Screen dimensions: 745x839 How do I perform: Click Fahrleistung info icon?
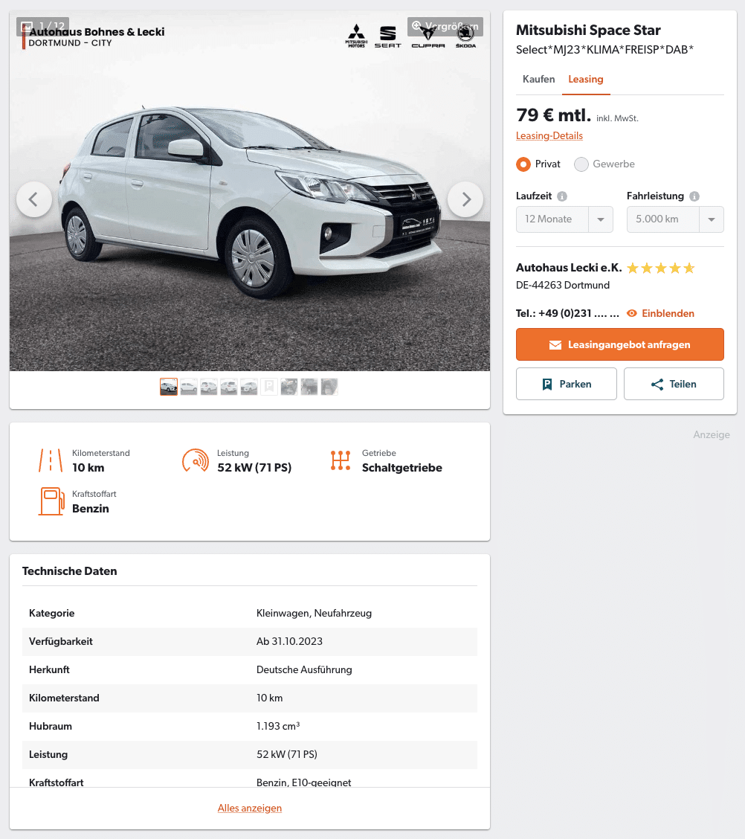click(694, 196)
